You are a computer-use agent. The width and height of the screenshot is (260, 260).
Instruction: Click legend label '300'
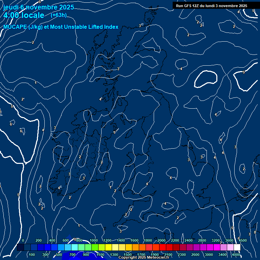(45, 255)
